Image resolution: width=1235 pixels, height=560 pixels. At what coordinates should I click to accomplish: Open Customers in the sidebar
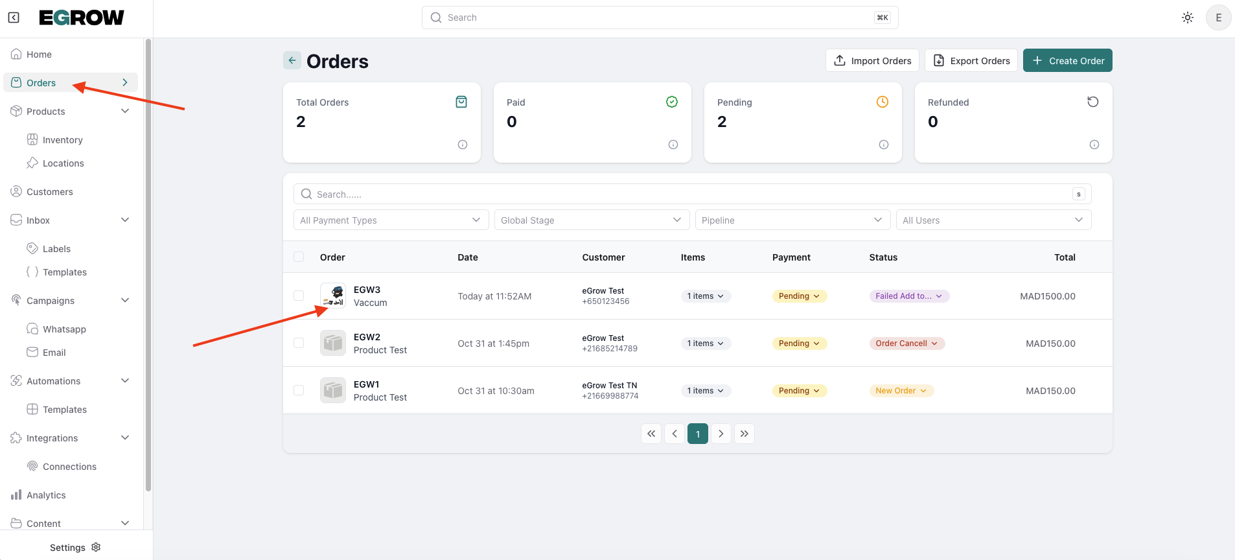[50, 192]
